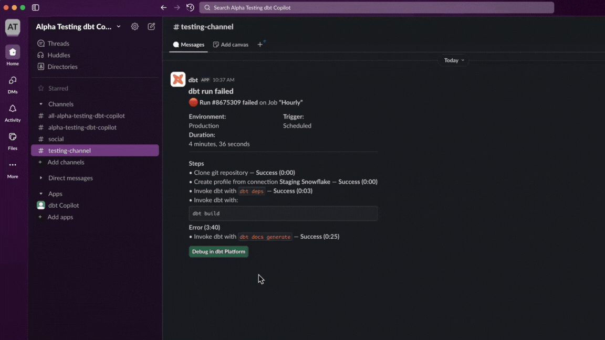
Task: Click the 'Production' environment value
Action: pyautogui.click(x=204, y=126)
